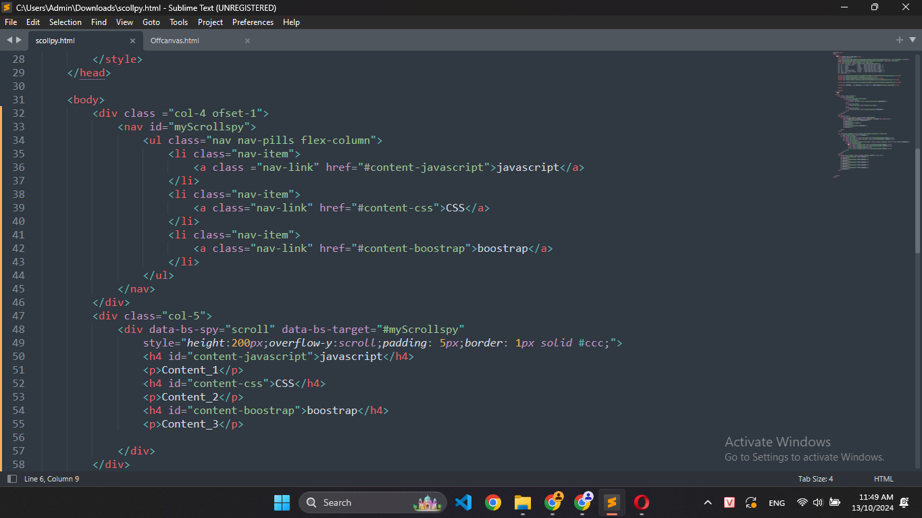Click the Content_1 paragraph text
The image size is (922, 518).
pyautogui.click(x=190, y=370)
